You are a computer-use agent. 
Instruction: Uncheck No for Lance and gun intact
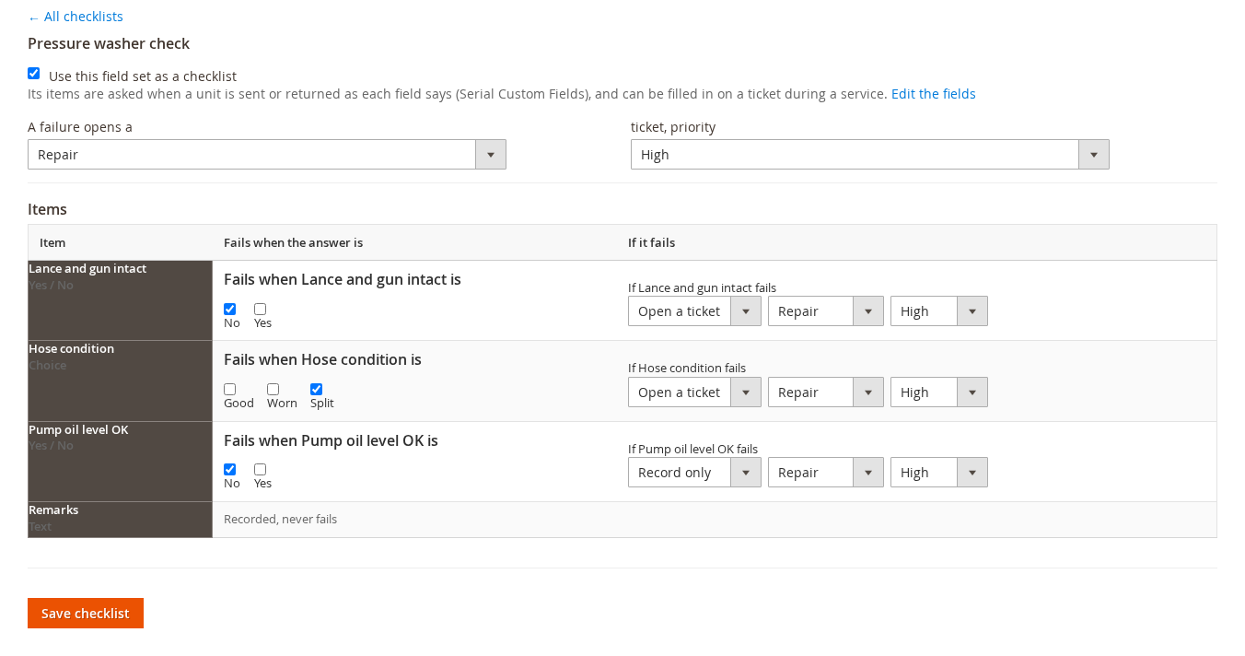click(230, 310)
